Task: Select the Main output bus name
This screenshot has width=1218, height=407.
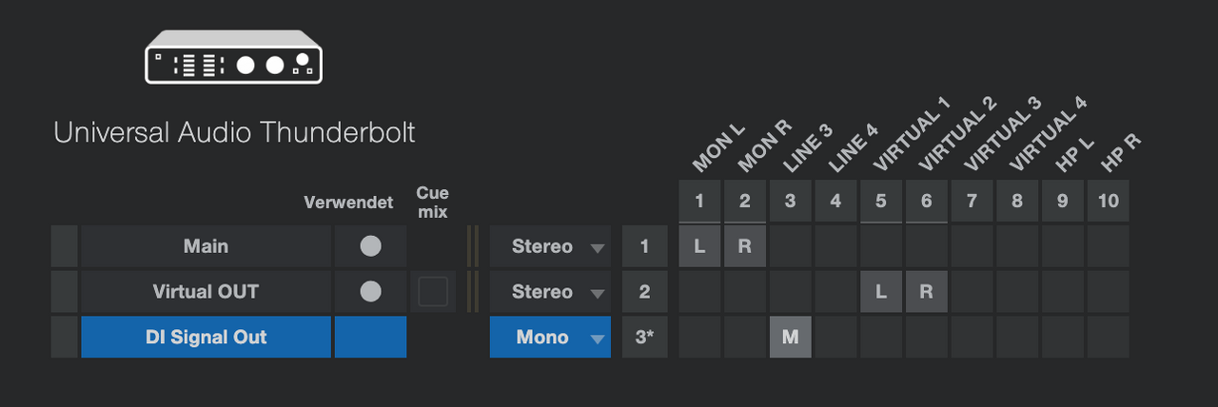Action: click(206, 246)
